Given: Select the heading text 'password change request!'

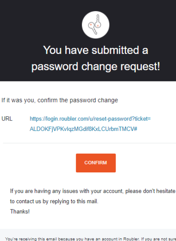Looking at the screenshot, I should pyautogui.click(x=96, y=67).
